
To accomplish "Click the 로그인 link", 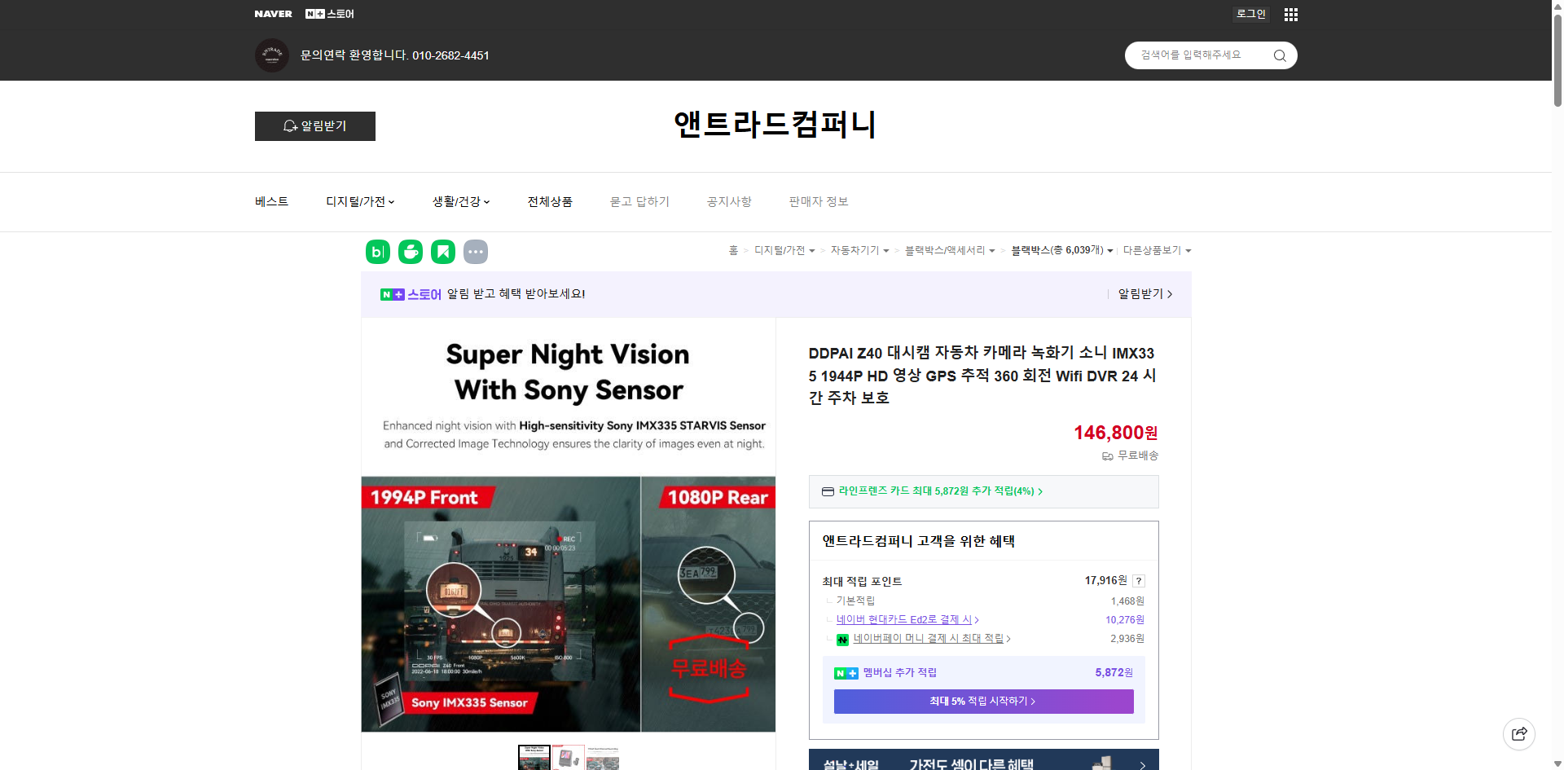I will [x=1250, y=14].
